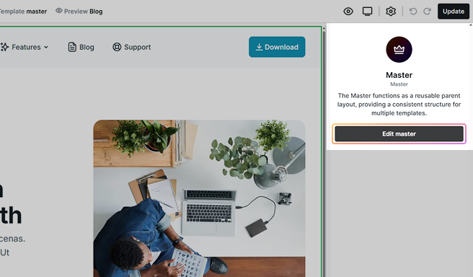The height and width of the screenshot is (277, 473).
Task: Open the Blog navigation link
Action: pos(81,47)
